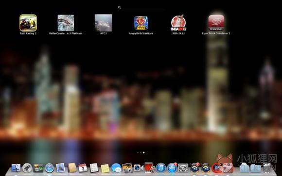The width and height of the screenshot is (282, 176).
Task: Open iTunes music note icon in dock
Action: coord(161,168)
